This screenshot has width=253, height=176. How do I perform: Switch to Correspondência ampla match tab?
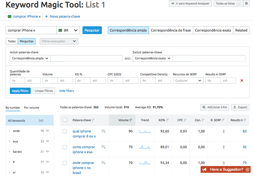(x=128, y=30)
